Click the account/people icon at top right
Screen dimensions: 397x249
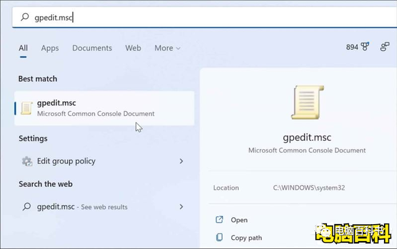(x=385, y=47)
